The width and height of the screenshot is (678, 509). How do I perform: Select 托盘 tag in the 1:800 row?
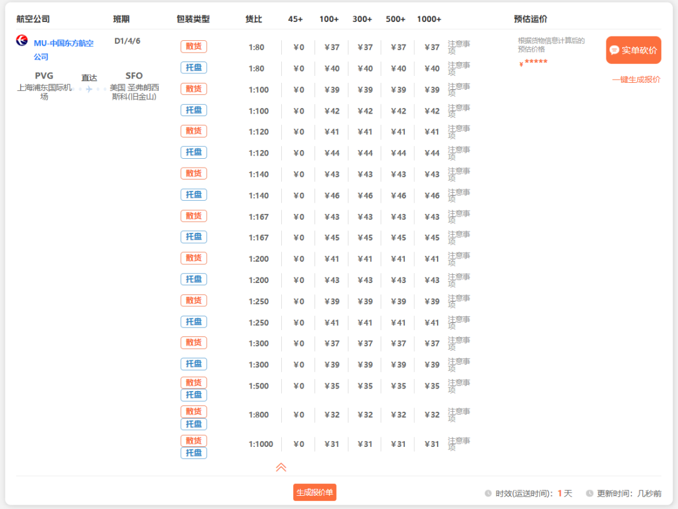(x=194, y=424)
